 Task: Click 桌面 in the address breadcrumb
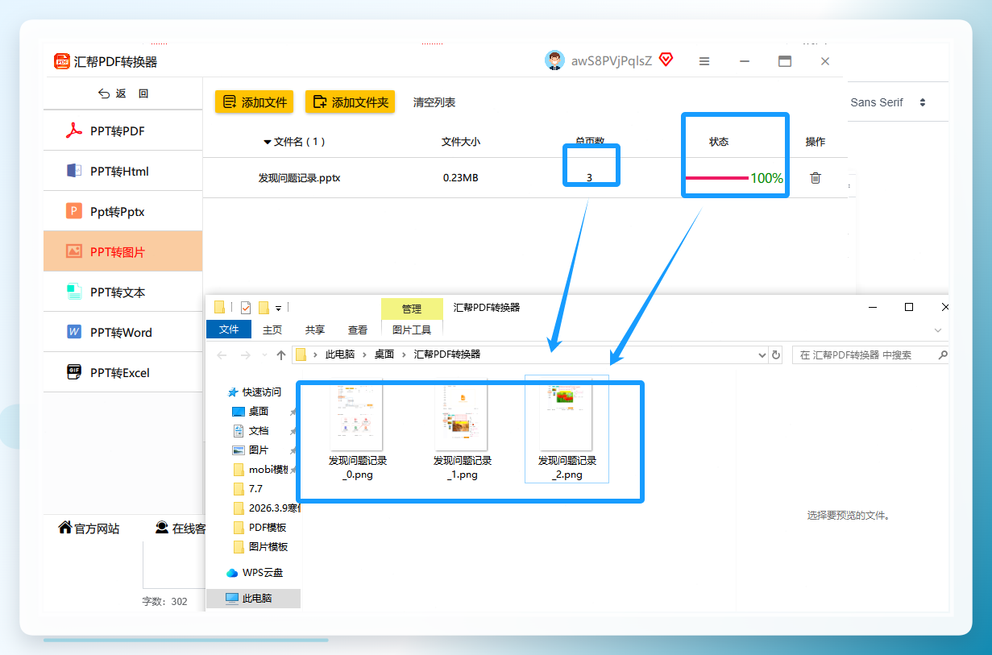(x=384, y=354)
